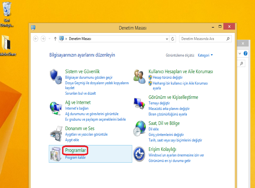Open Sorunları bul ve düzelt
The height and width of the screenshot is (188, 255).
coord(80,93)
